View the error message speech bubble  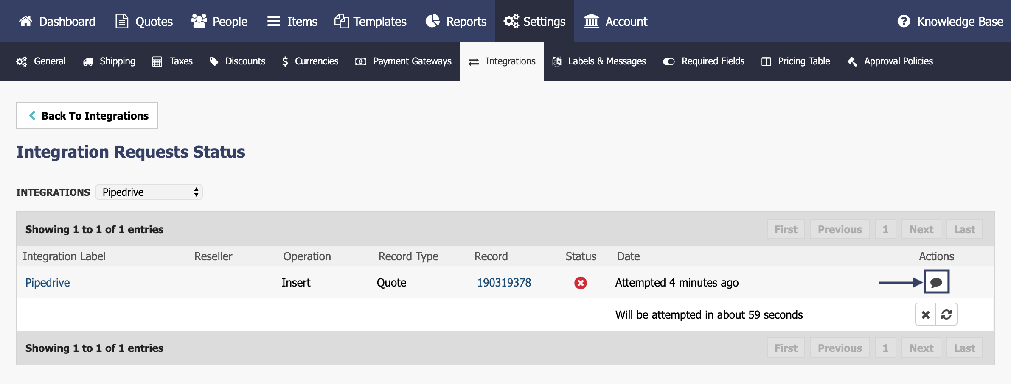(x=936, y=282)
